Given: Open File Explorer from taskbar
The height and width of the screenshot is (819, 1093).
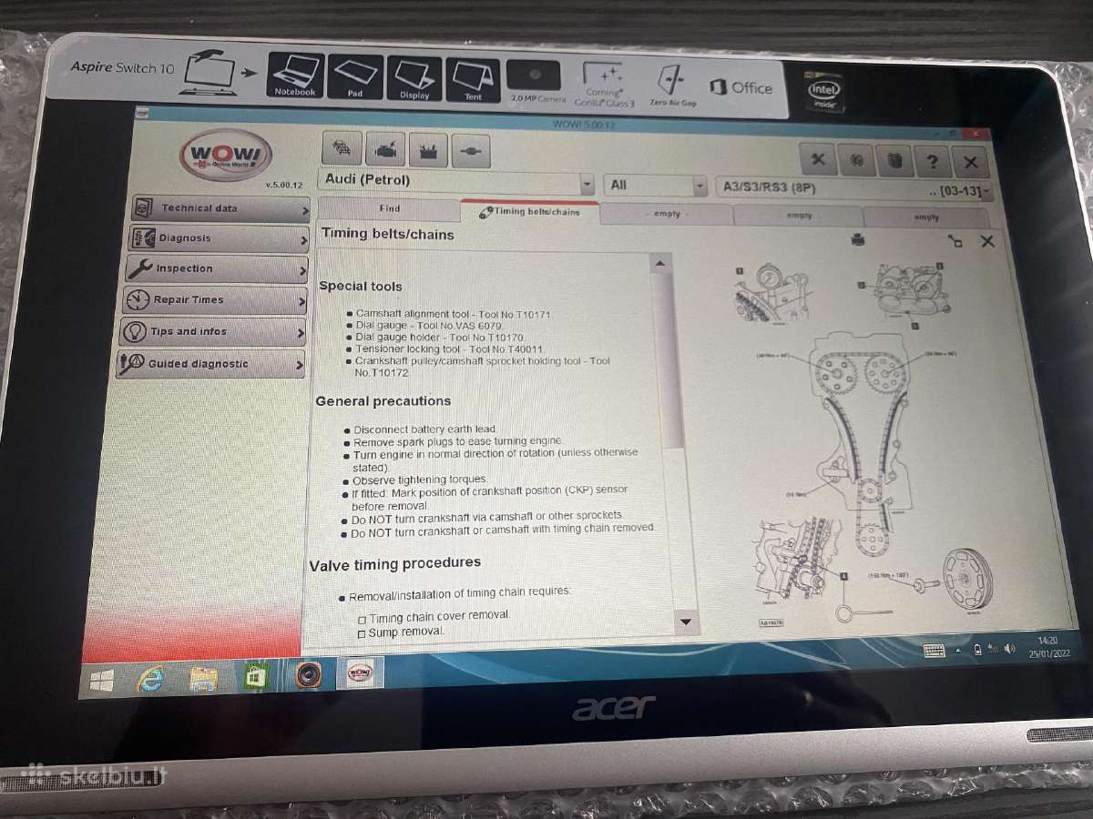Looking at the screenshot, I should [203, 678].
